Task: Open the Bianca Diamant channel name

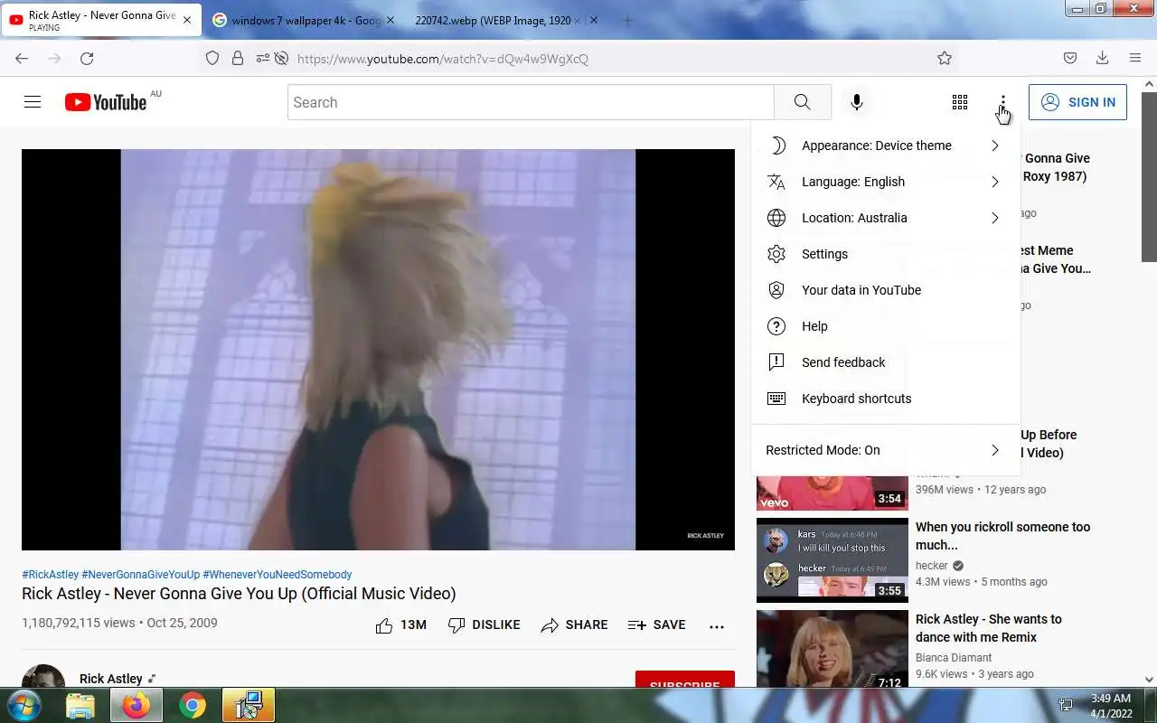Action: (954, 658)
